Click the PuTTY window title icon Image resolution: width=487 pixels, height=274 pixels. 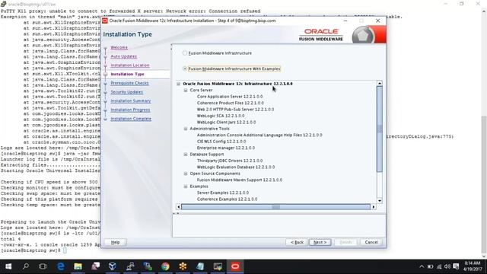[3, 4]
